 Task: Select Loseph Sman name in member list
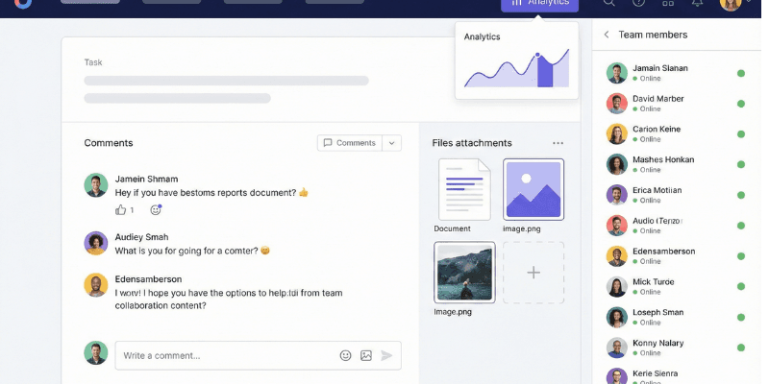click(657, 313)
